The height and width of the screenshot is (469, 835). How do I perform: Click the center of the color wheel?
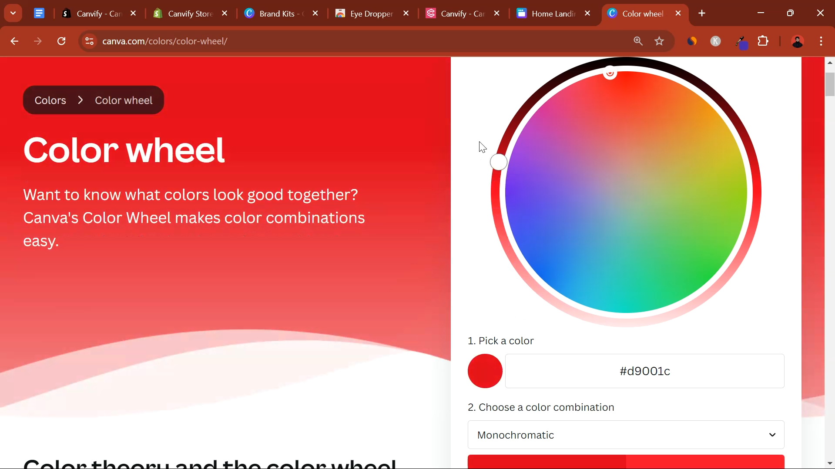tap(626, 192)
